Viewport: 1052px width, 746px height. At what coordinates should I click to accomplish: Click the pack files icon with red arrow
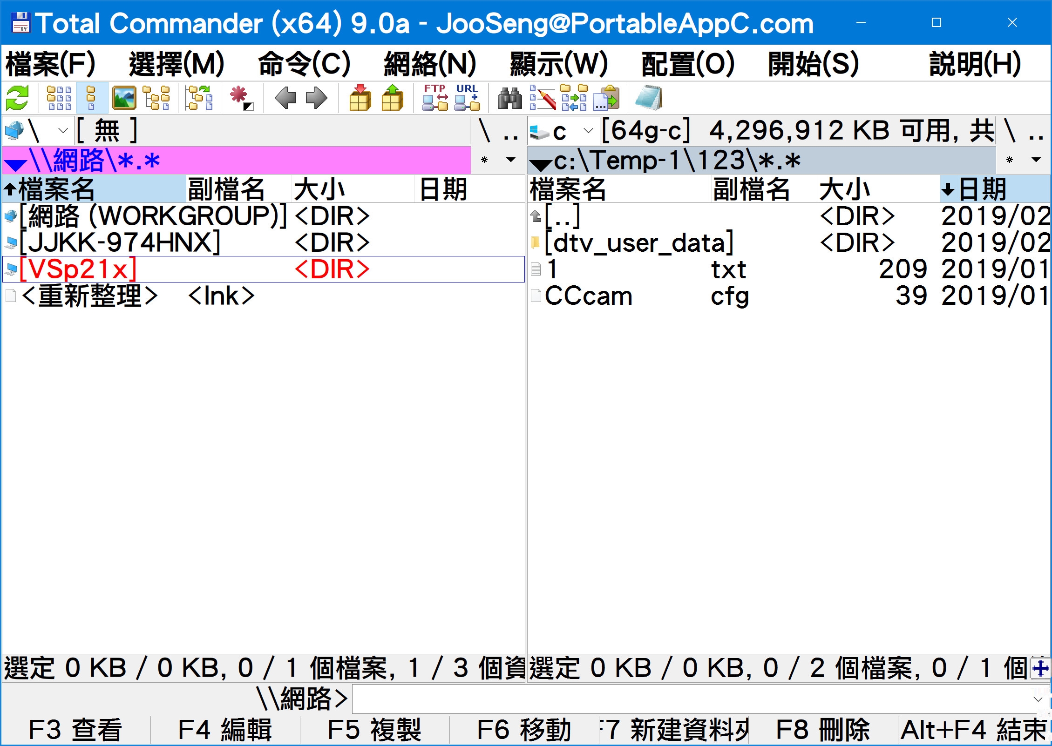click(360, 98)
